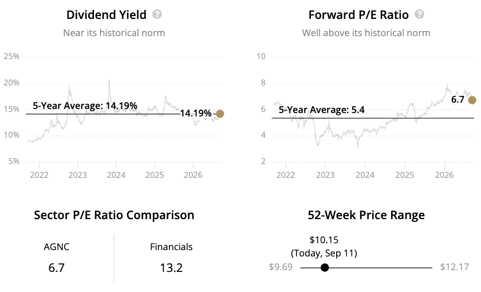Click the Dividend Yield heading
The width and height of the screenshot is (481, 292).
click(x=107, y=15)
